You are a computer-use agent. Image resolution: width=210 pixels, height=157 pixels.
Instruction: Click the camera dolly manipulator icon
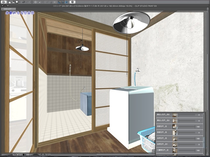[14, 13]
